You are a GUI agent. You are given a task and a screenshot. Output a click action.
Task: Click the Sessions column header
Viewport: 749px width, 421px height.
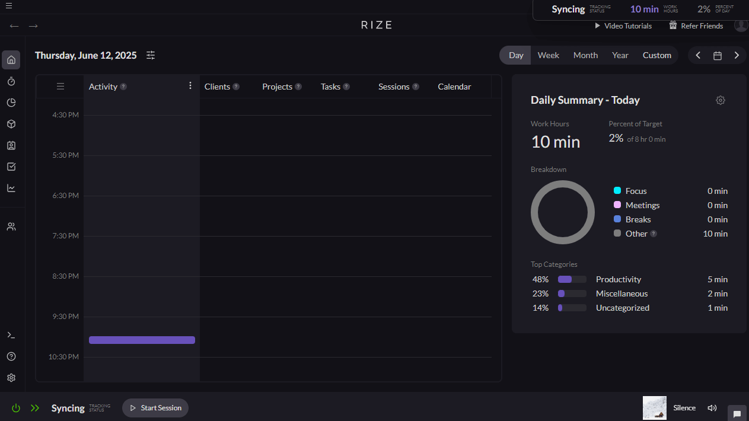point(394,87)
